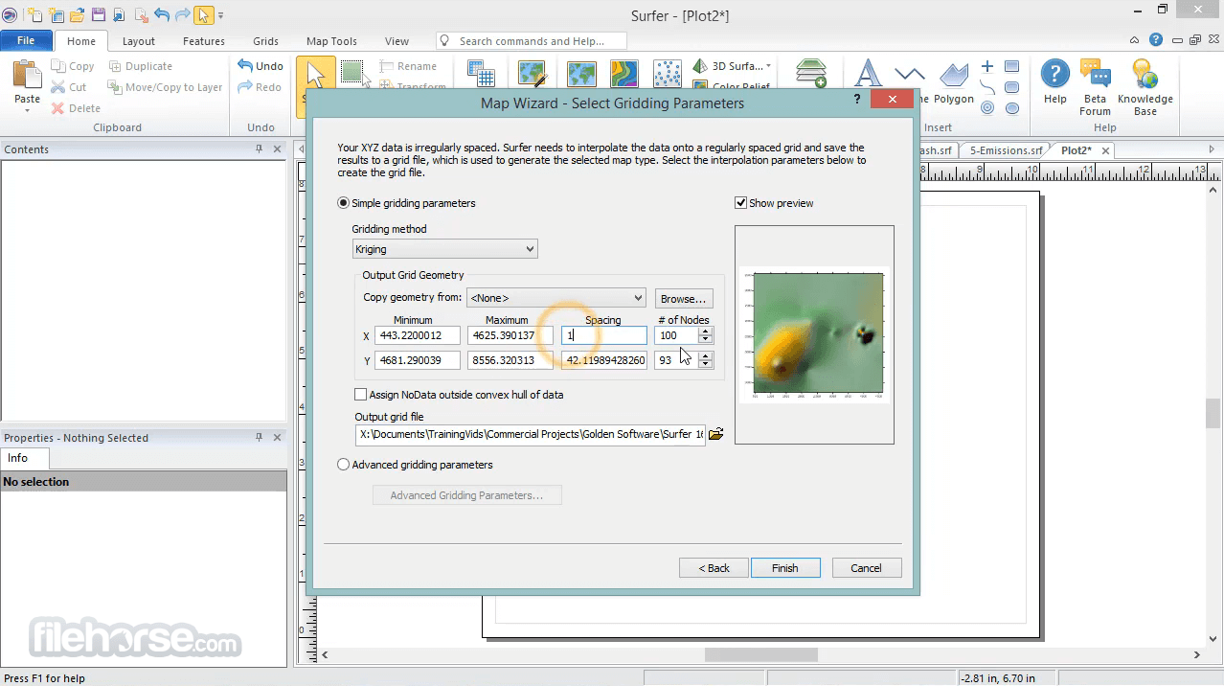Click the < Back button in the wizard
The width and height of the screenshot is (1224, 686).
(714, 568)
